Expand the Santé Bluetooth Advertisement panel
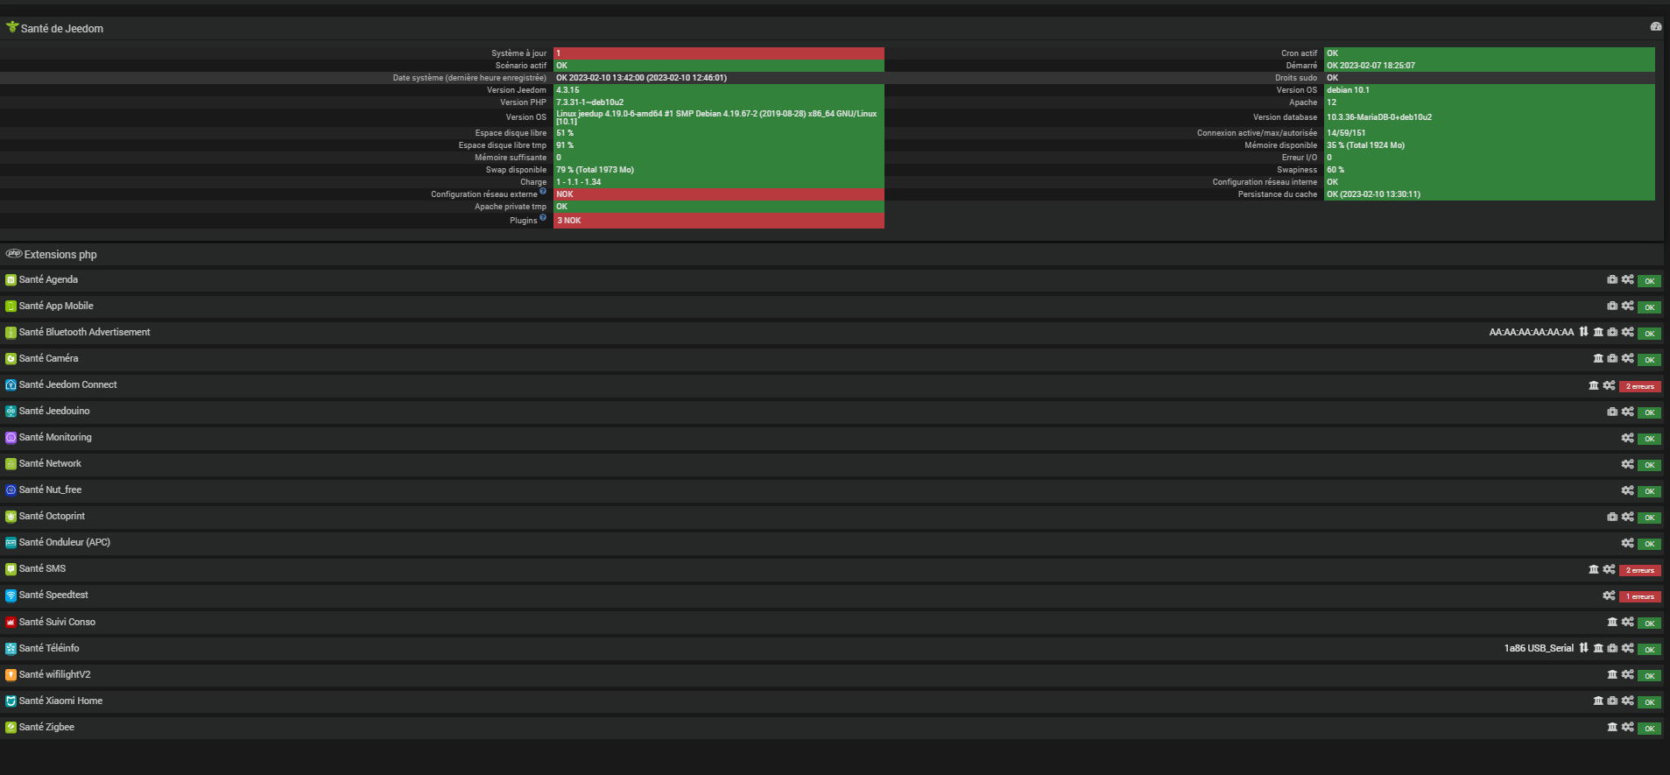Screen dimensions: 1670x775 tap(84, 332)
